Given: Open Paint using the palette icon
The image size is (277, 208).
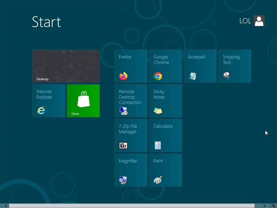Looking at the screenshot, I should tap(158, 180).
